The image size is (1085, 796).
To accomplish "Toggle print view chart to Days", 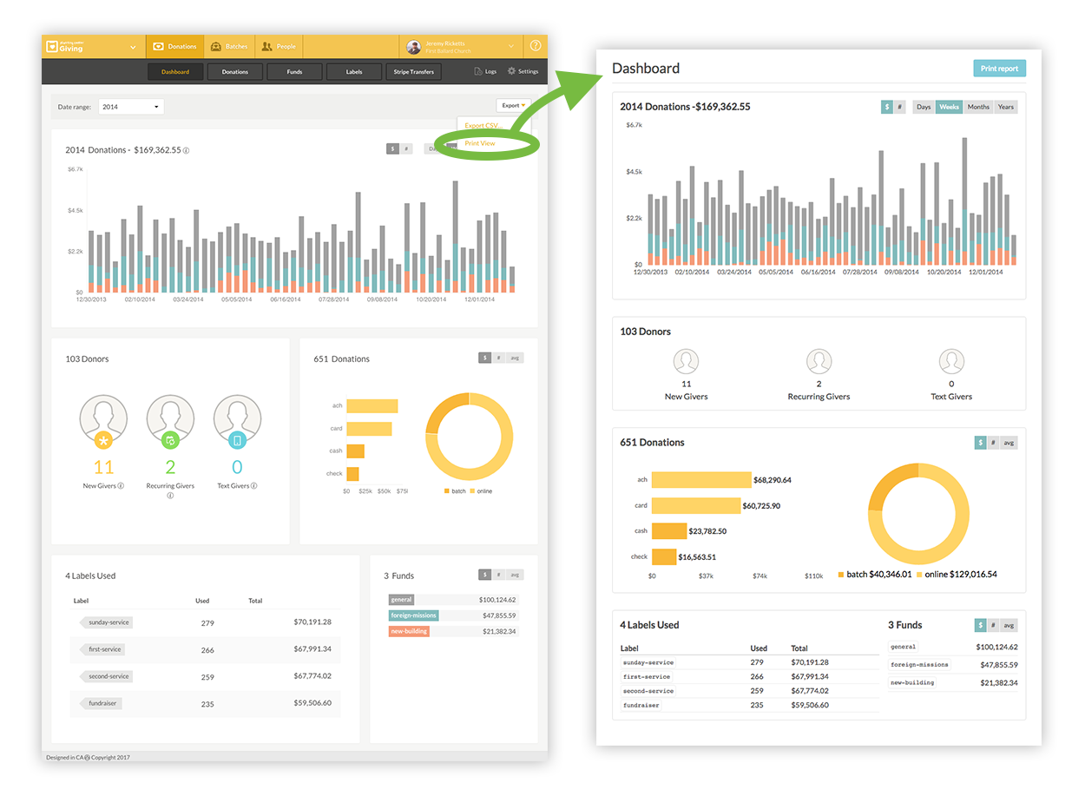I will point(924,107).
